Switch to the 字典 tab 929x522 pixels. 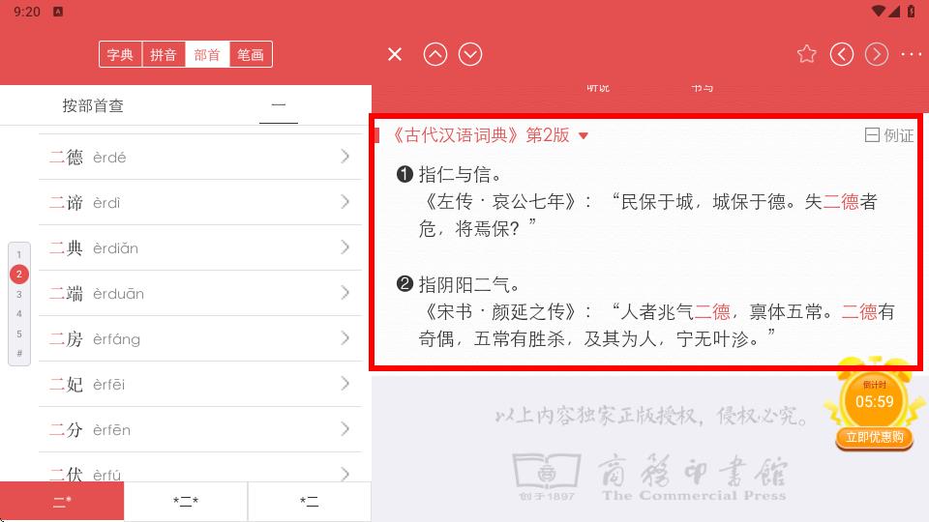tap(120, 54)
